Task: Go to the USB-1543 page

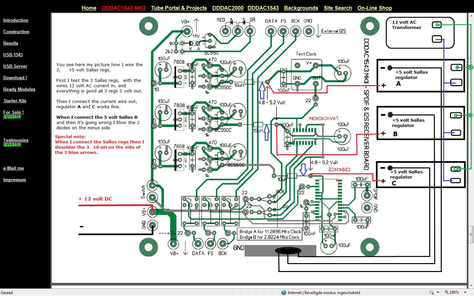Action: point(13,55)
